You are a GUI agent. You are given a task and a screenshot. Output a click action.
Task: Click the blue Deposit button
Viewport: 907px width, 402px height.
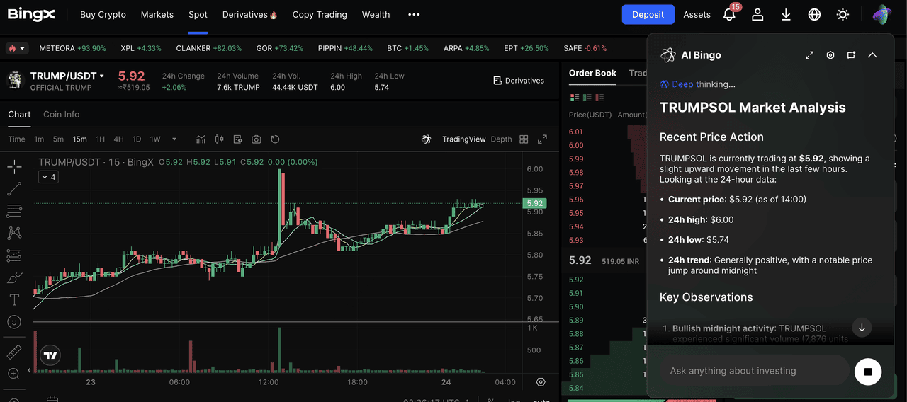coord(648,15)
